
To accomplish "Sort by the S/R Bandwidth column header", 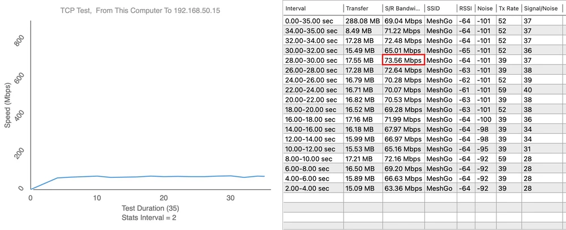I will pos(402,8).
